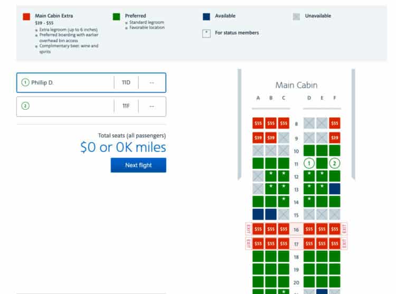Click the green Preferred legend swatch
The height and width of the screenshot is (294, 396).
pos(116,17)
